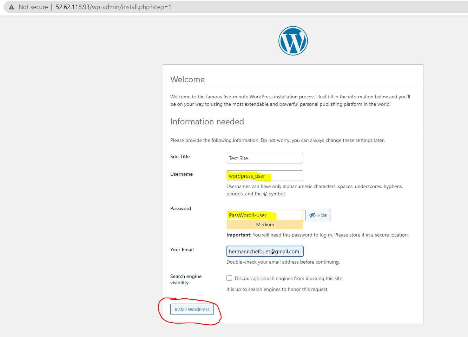Click the browser URL address text
Viewport: 468px width, 337px height.
tap(113, 7)
